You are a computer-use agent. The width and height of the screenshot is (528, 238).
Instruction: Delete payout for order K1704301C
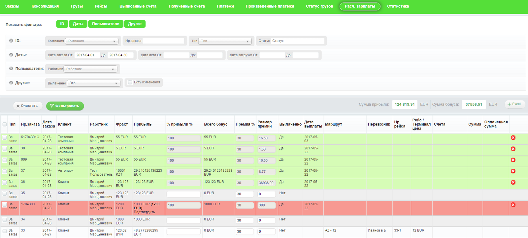pyautogui.click(x=513, y=138)
